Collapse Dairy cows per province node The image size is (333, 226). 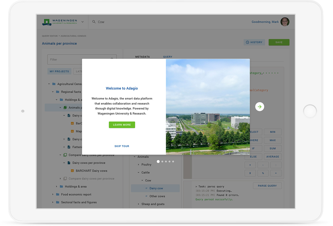coord(64,163)
